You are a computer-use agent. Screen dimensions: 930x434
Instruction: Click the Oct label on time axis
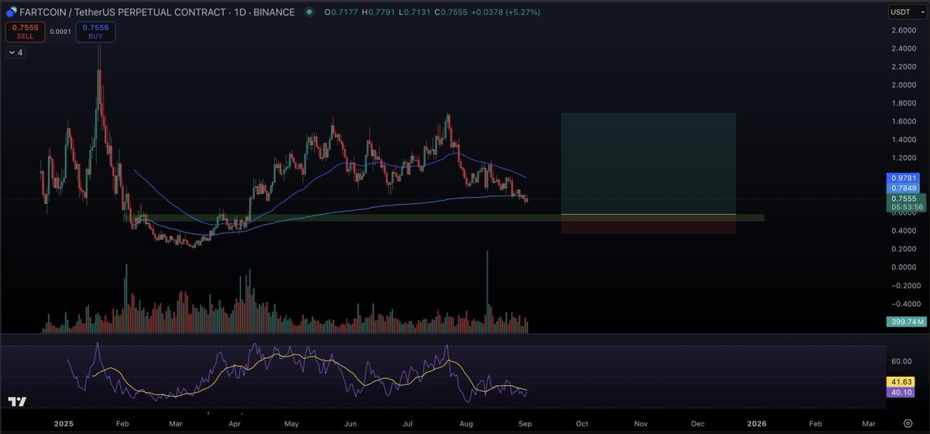click(582, 424)
